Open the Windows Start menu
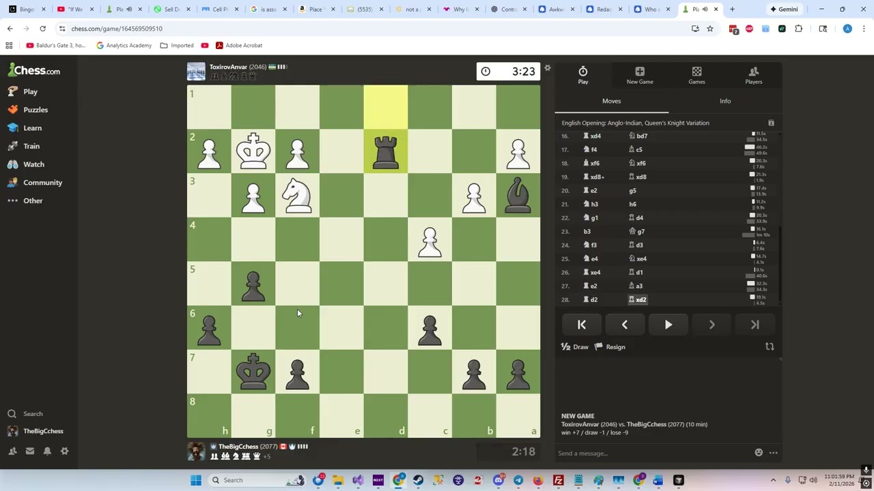Image resolution: width=874 pixels, height=491 pixels. point(196,480)
